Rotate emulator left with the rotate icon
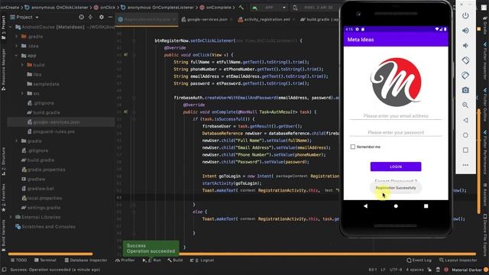The image size is (489, 275). tap(465, 60)
